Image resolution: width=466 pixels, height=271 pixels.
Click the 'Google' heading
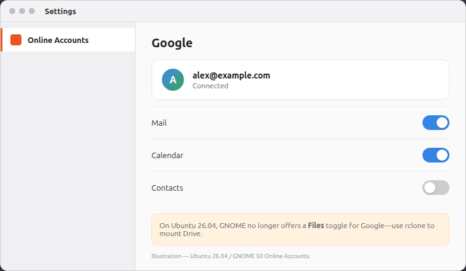pos(172,43)
